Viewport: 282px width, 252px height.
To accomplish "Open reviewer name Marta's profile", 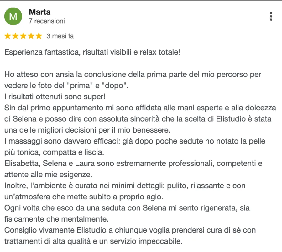I will coord(39,12).
